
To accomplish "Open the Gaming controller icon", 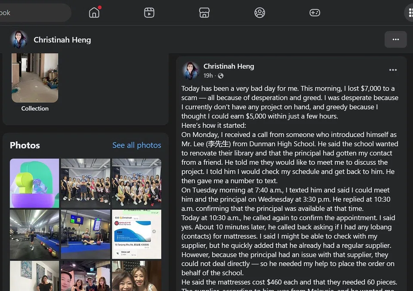I will coord(314,12).
